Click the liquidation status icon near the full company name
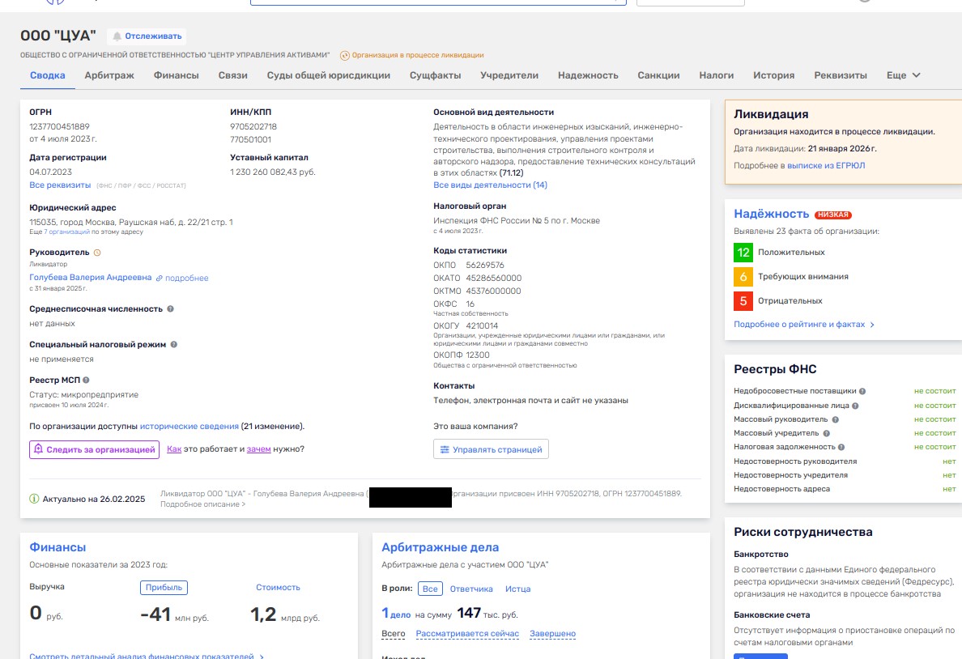 click(x=345, y=55)
